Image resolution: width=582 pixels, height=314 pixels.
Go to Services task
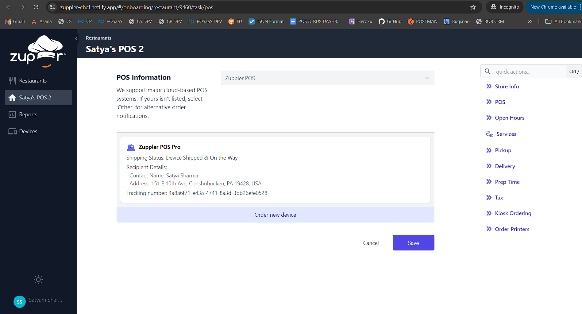(501, 134)
